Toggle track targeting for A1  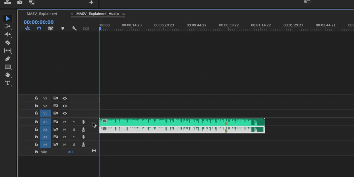pyautogui.click(x=45, y=122)
